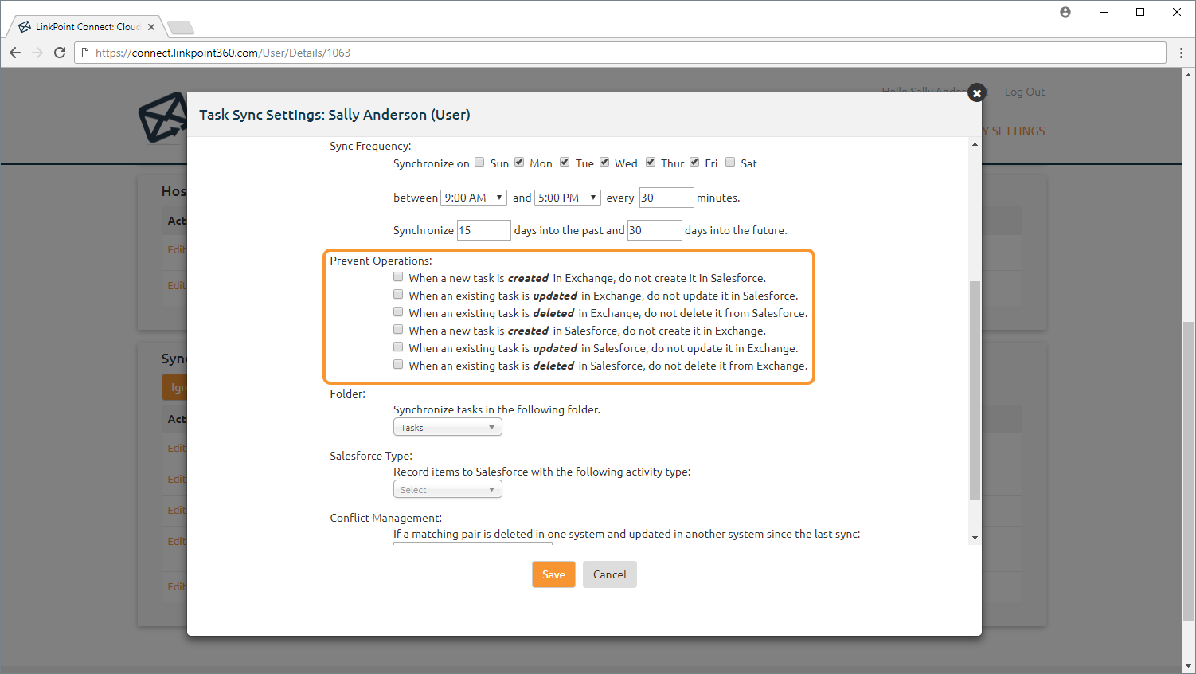Close the LinkPoint Connect browser tab

point(151,27)
